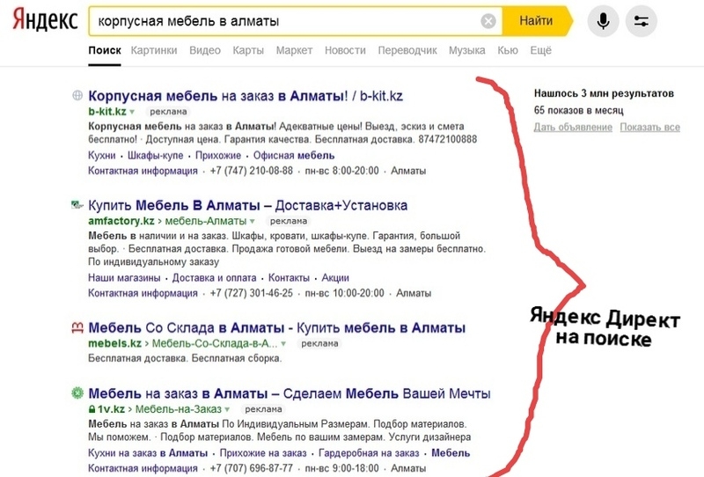Click the мебель-Алматы breadcrumb after amfactory.kz

[x=206, y=221]
